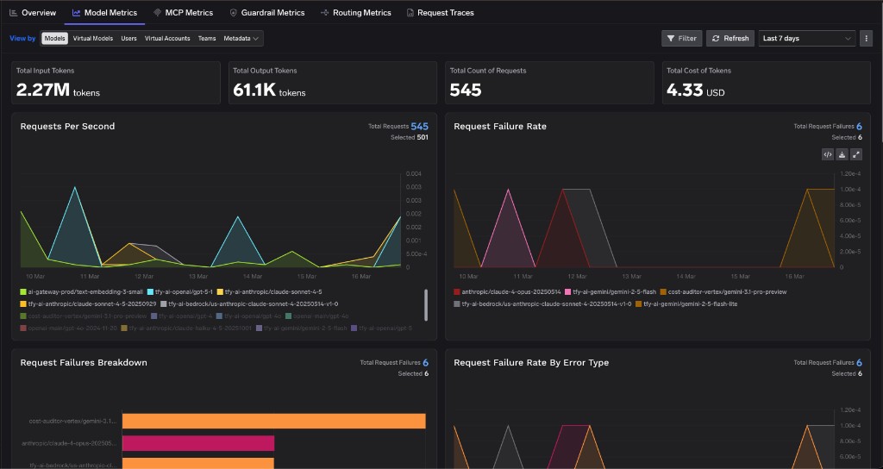Click the claude-4-opus magenta failure bar
Screen dimensions: 883x469
tap(198, 443)
